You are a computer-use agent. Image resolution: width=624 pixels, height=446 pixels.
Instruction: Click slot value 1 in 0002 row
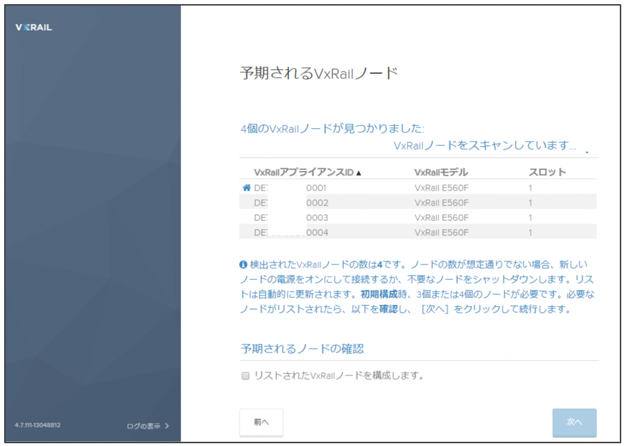pos(530,203)
